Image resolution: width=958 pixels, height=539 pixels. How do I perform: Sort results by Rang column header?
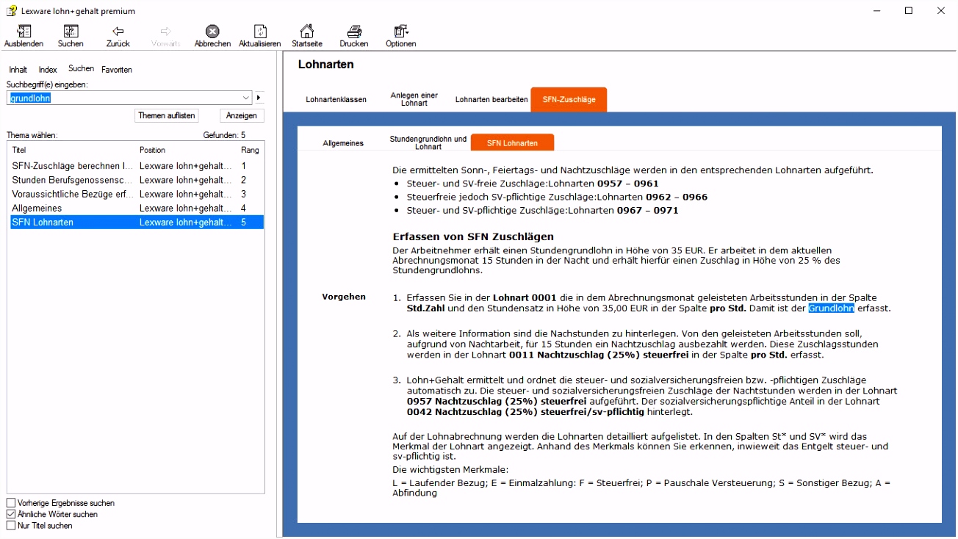[250, 150]
